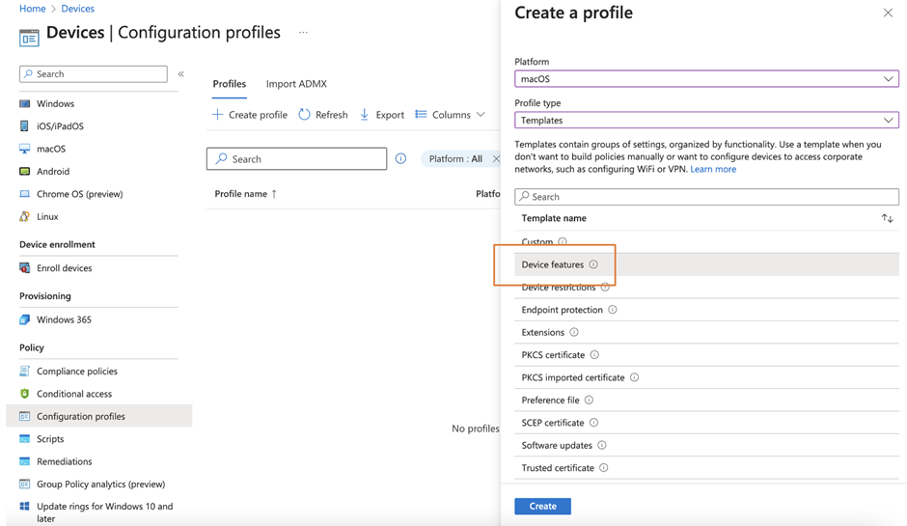The image size is (907, 526).
Task: Select the Device features template
Action: [706, 264]
